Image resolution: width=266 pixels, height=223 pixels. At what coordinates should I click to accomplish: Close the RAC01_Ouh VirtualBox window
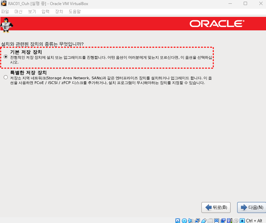coord(261,3)
